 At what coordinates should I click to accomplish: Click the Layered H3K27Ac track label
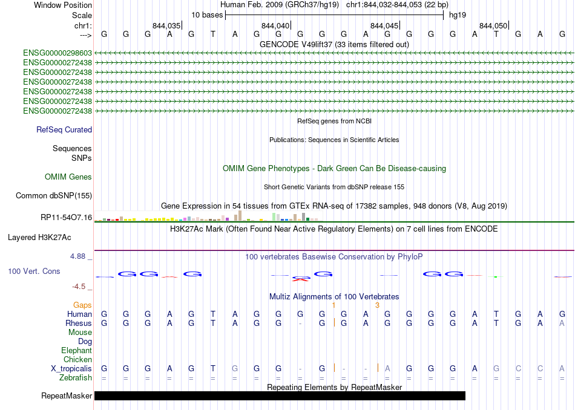click(39, 238)
